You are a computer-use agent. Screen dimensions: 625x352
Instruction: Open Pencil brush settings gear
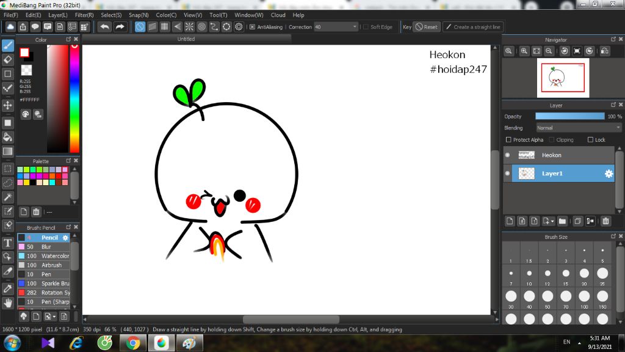(65, 238)
